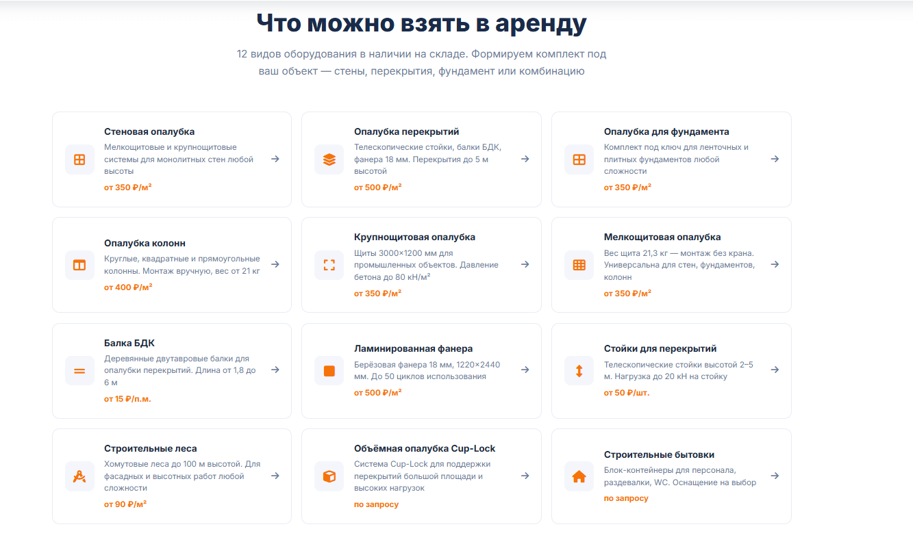The height and width of the screenshot is (555, 913).
Task: Open the Объёмная опалубка Cup-Lock title link
Action: click(425, 448)
